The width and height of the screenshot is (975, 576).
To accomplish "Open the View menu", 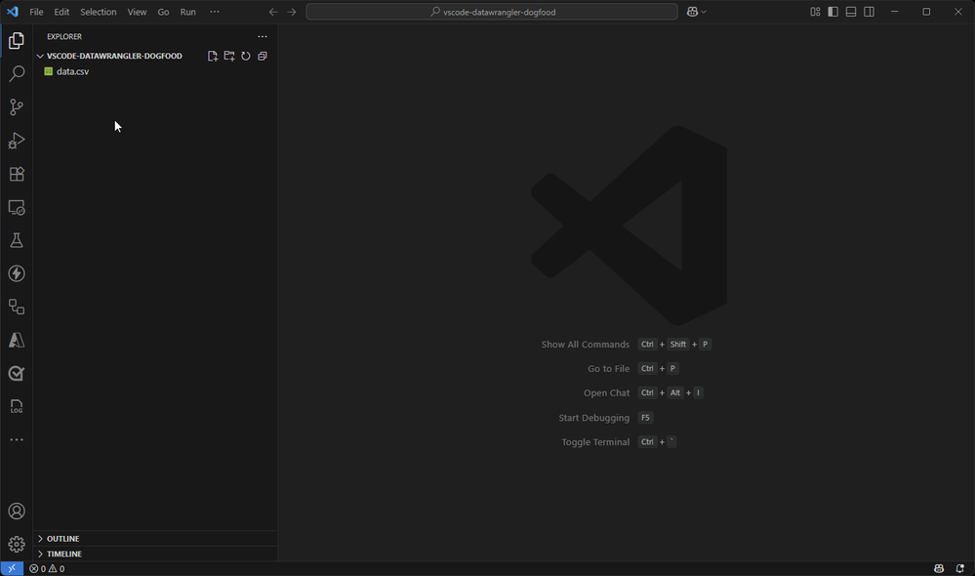I will (x=137, y=12).
